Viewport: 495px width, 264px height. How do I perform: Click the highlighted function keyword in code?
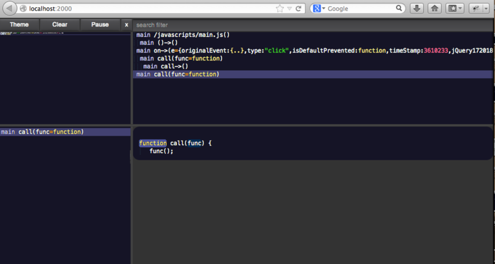(153, 143)
